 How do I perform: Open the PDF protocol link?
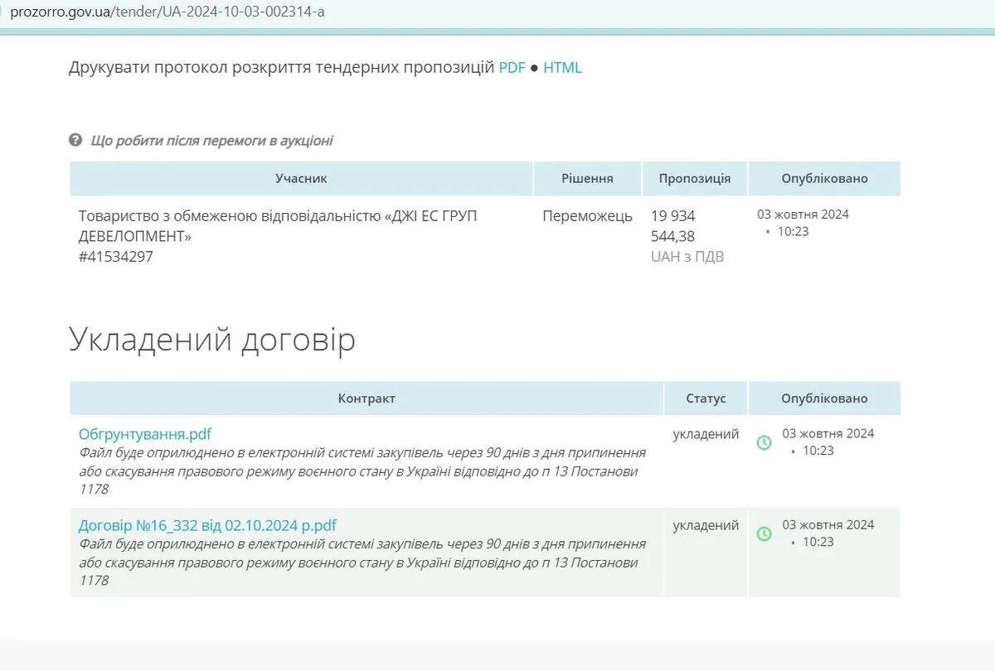[x=512, y=68]
